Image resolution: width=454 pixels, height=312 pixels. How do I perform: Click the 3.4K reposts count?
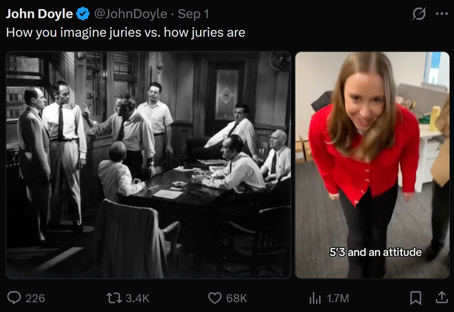click(137, 298)
